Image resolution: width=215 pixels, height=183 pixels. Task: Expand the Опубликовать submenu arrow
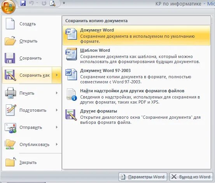pos(57,144)
